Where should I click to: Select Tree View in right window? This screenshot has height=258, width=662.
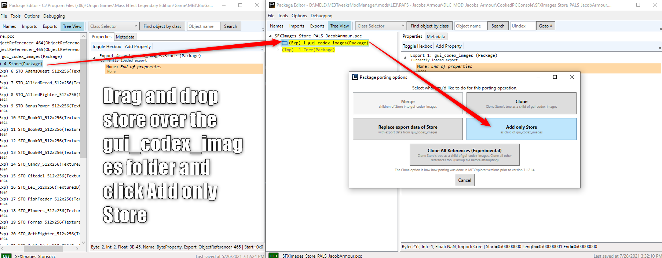point(340,26)
